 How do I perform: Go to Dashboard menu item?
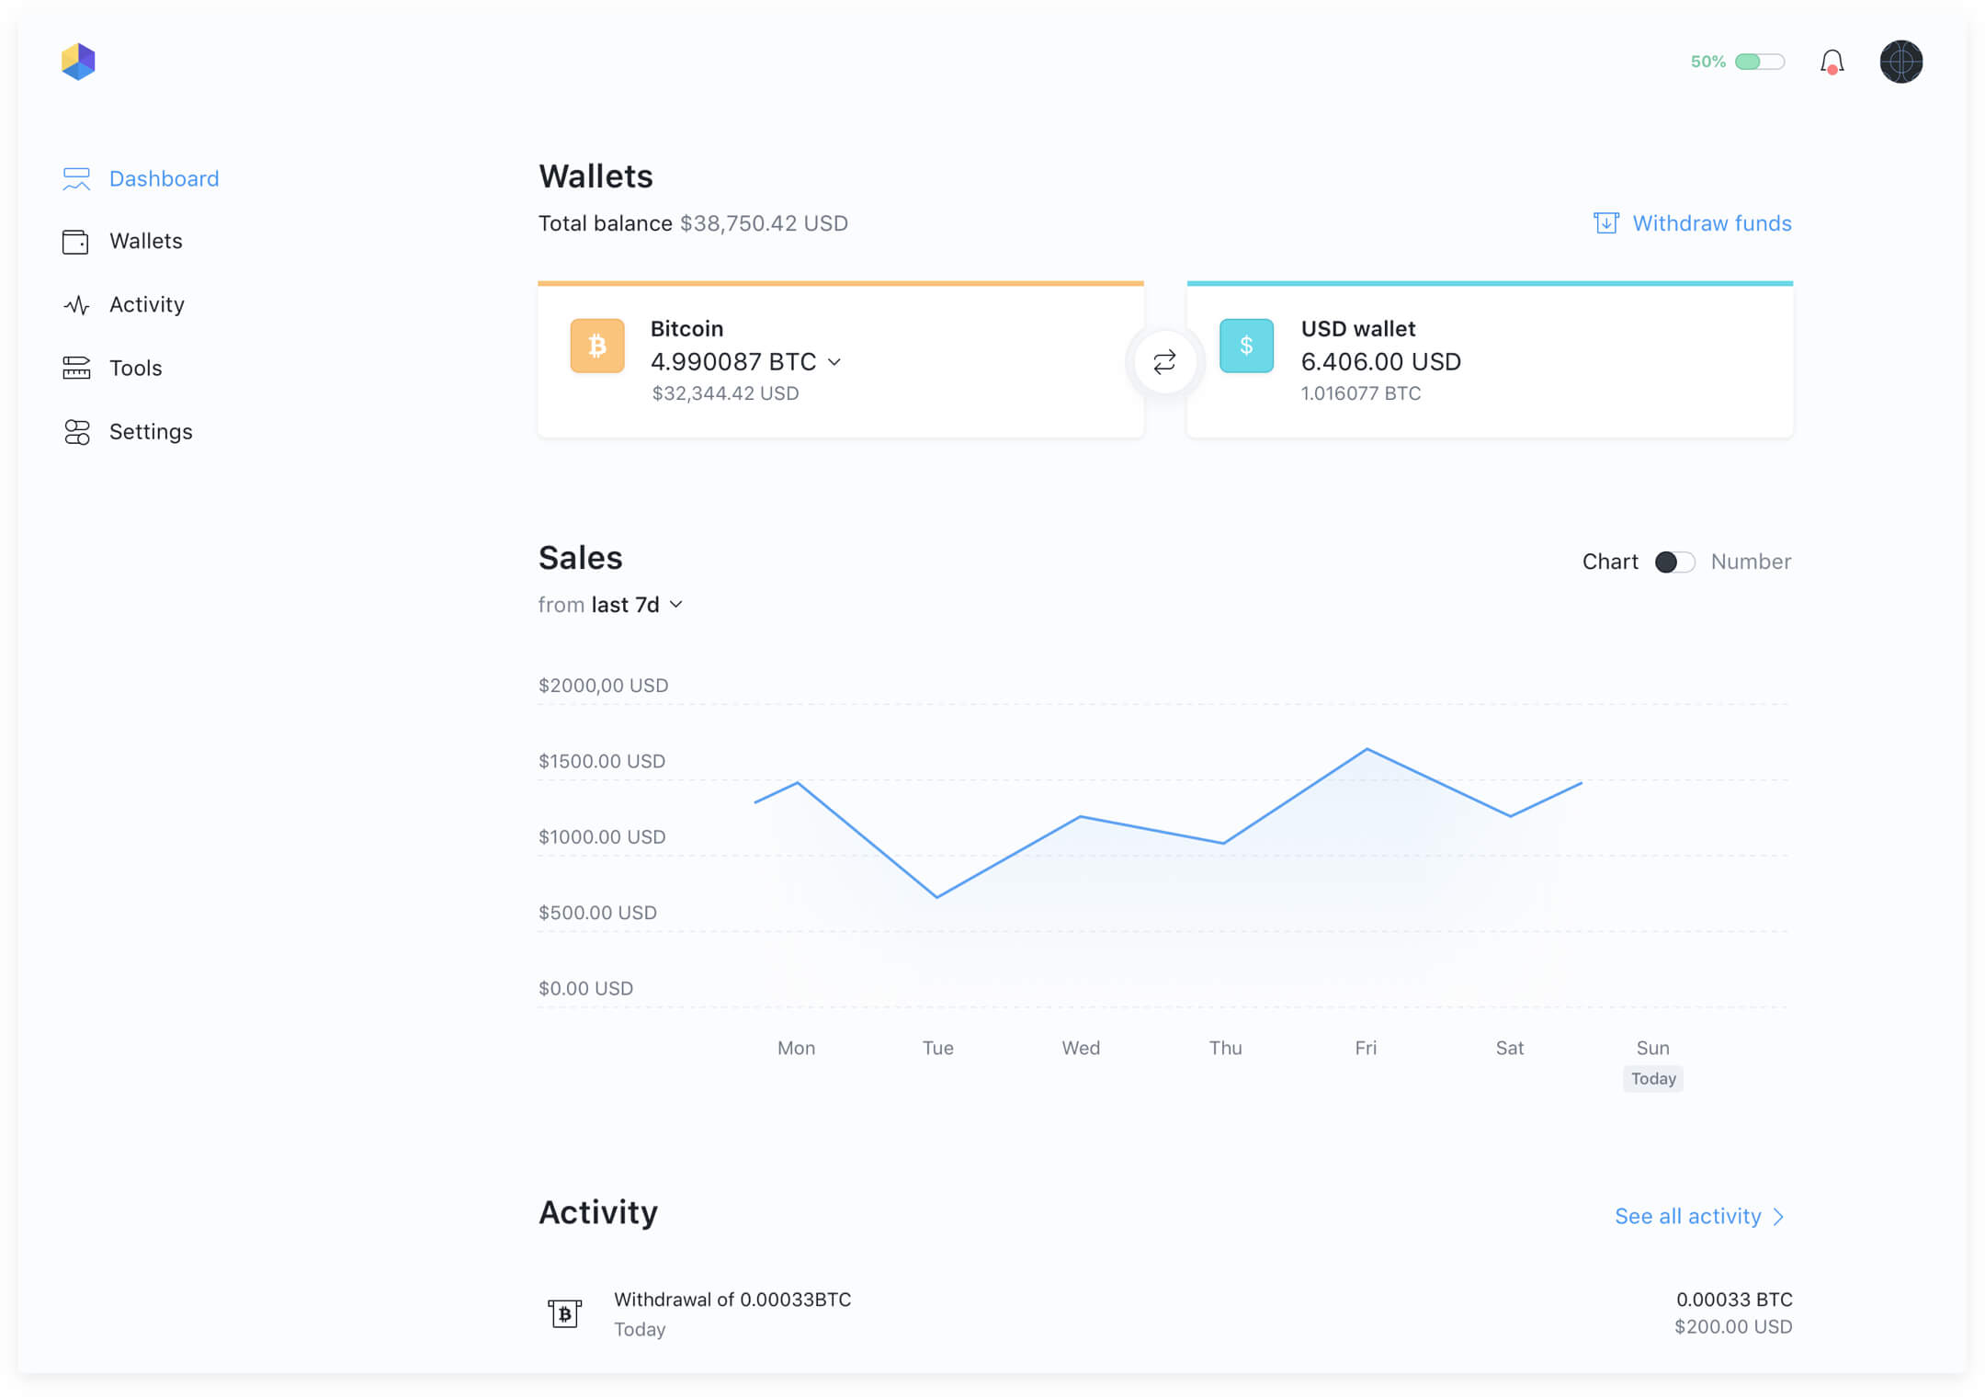click(164, 178)
